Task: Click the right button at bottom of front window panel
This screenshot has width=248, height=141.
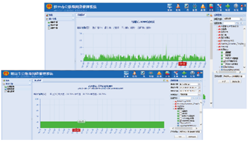Action: pos(192,137)
